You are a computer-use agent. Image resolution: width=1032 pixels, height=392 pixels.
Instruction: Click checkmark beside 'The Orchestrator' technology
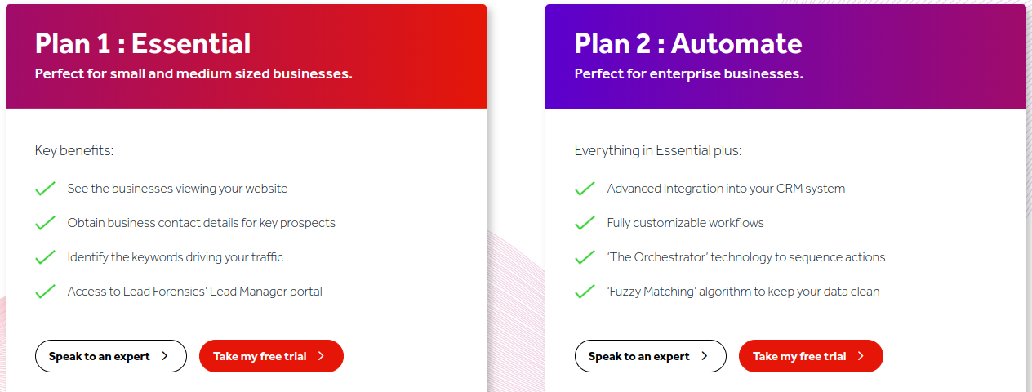pyautogui.click(x=585, y=257)
